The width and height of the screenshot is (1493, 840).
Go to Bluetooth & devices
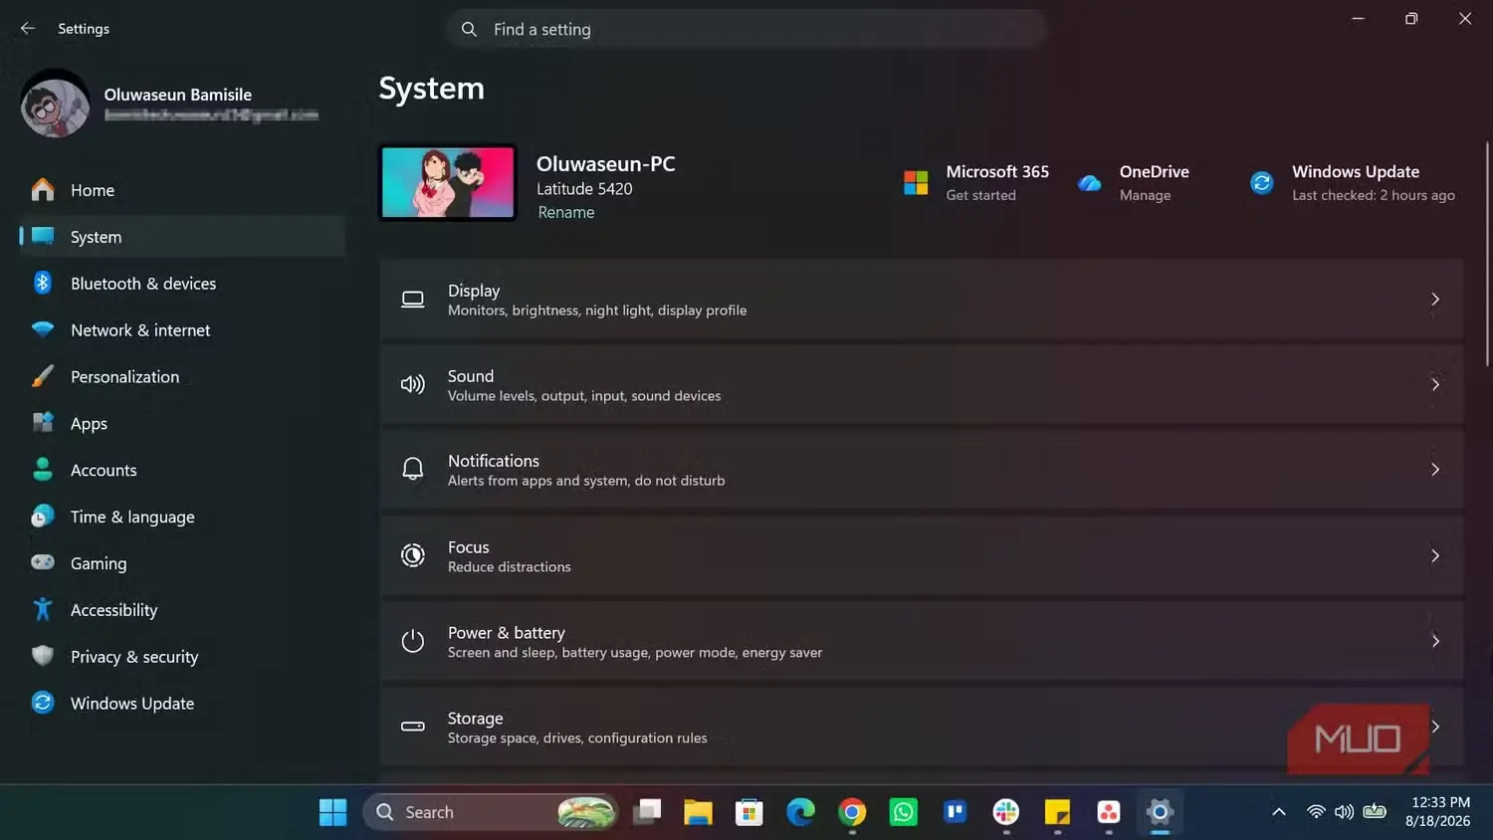[x=182, y=284]
